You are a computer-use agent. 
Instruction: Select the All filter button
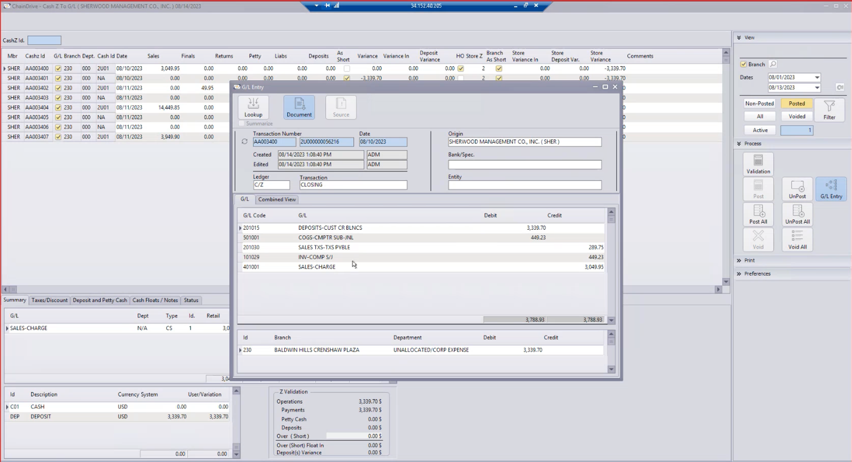coord(760,117)
